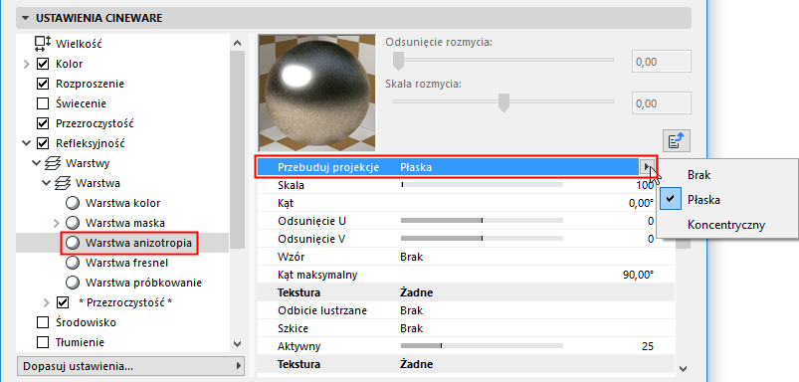Click Warstwa fresnel sphere icon
Viewport: 799px width, 382px height.
pyautogui.click(x=73, y=263)
